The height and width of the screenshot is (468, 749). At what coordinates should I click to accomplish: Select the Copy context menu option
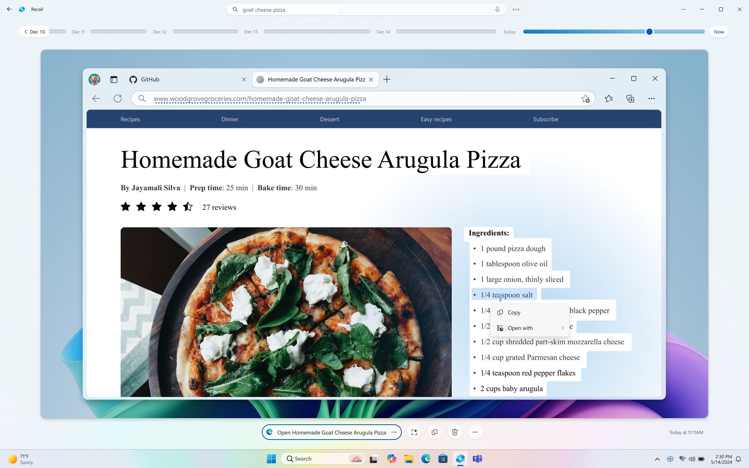514,312
